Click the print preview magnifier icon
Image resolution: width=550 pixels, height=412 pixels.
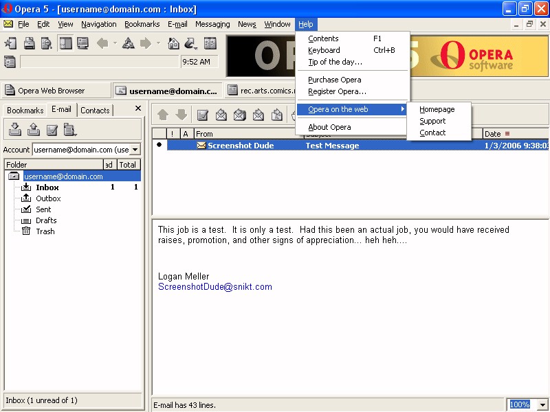[46, 43]
